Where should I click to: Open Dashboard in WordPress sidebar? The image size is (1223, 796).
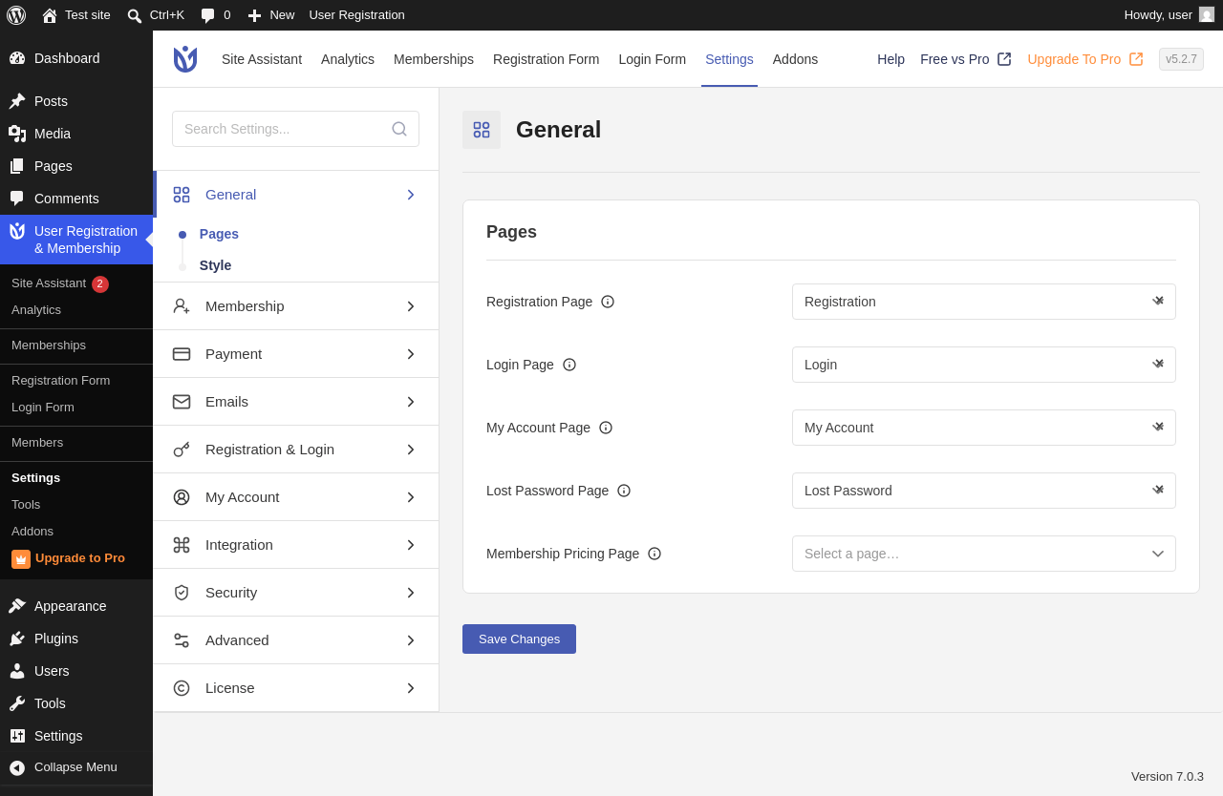pos(76,58)
